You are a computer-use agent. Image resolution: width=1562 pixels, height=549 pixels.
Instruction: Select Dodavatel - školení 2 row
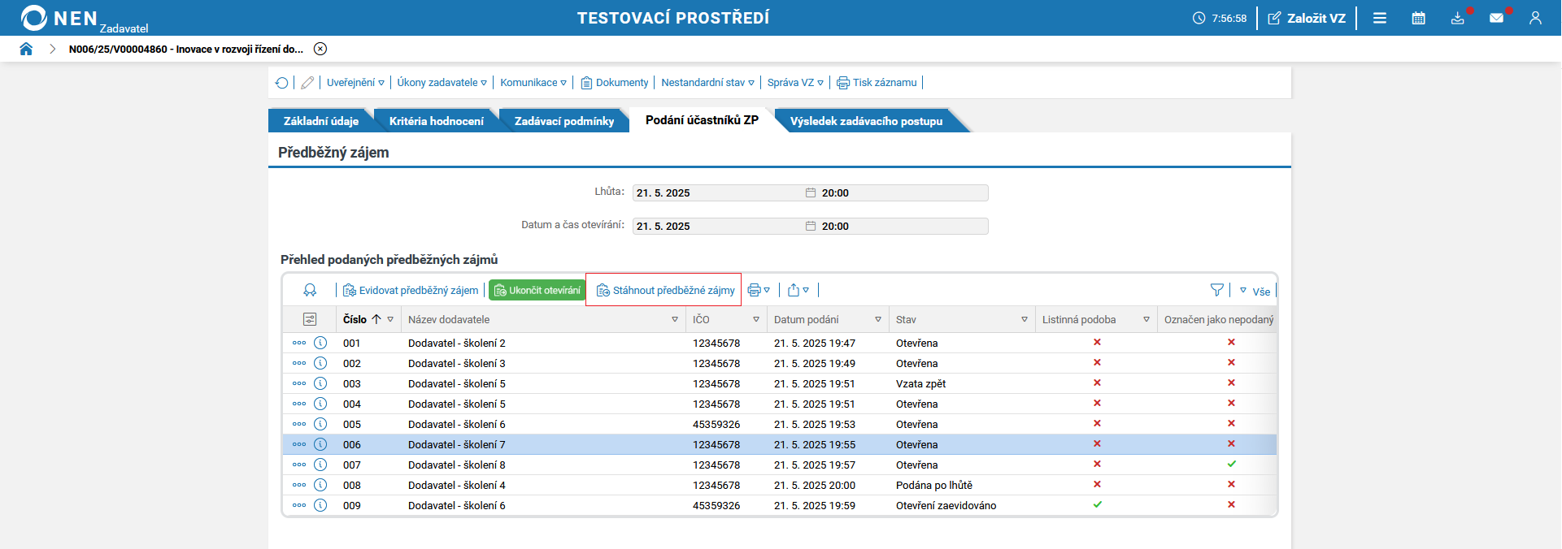(779, 343)
